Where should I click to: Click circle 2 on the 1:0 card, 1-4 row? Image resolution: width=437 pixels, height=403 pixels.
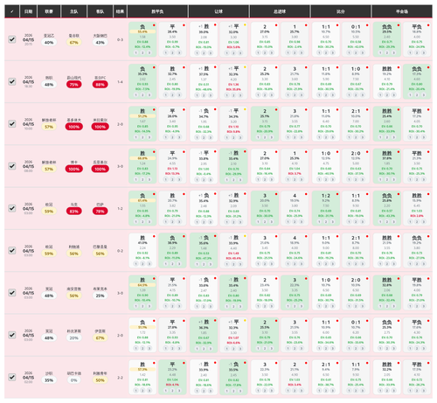[x=356, y=95]
